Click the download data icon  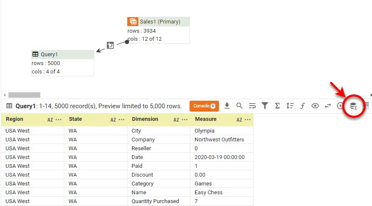pos(227,106)
